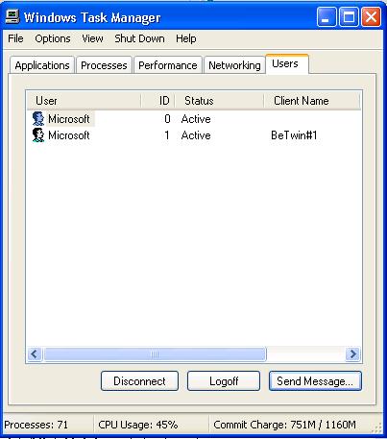
Task: Click the Task Manager title bar icon
Action: pos(12,16)
